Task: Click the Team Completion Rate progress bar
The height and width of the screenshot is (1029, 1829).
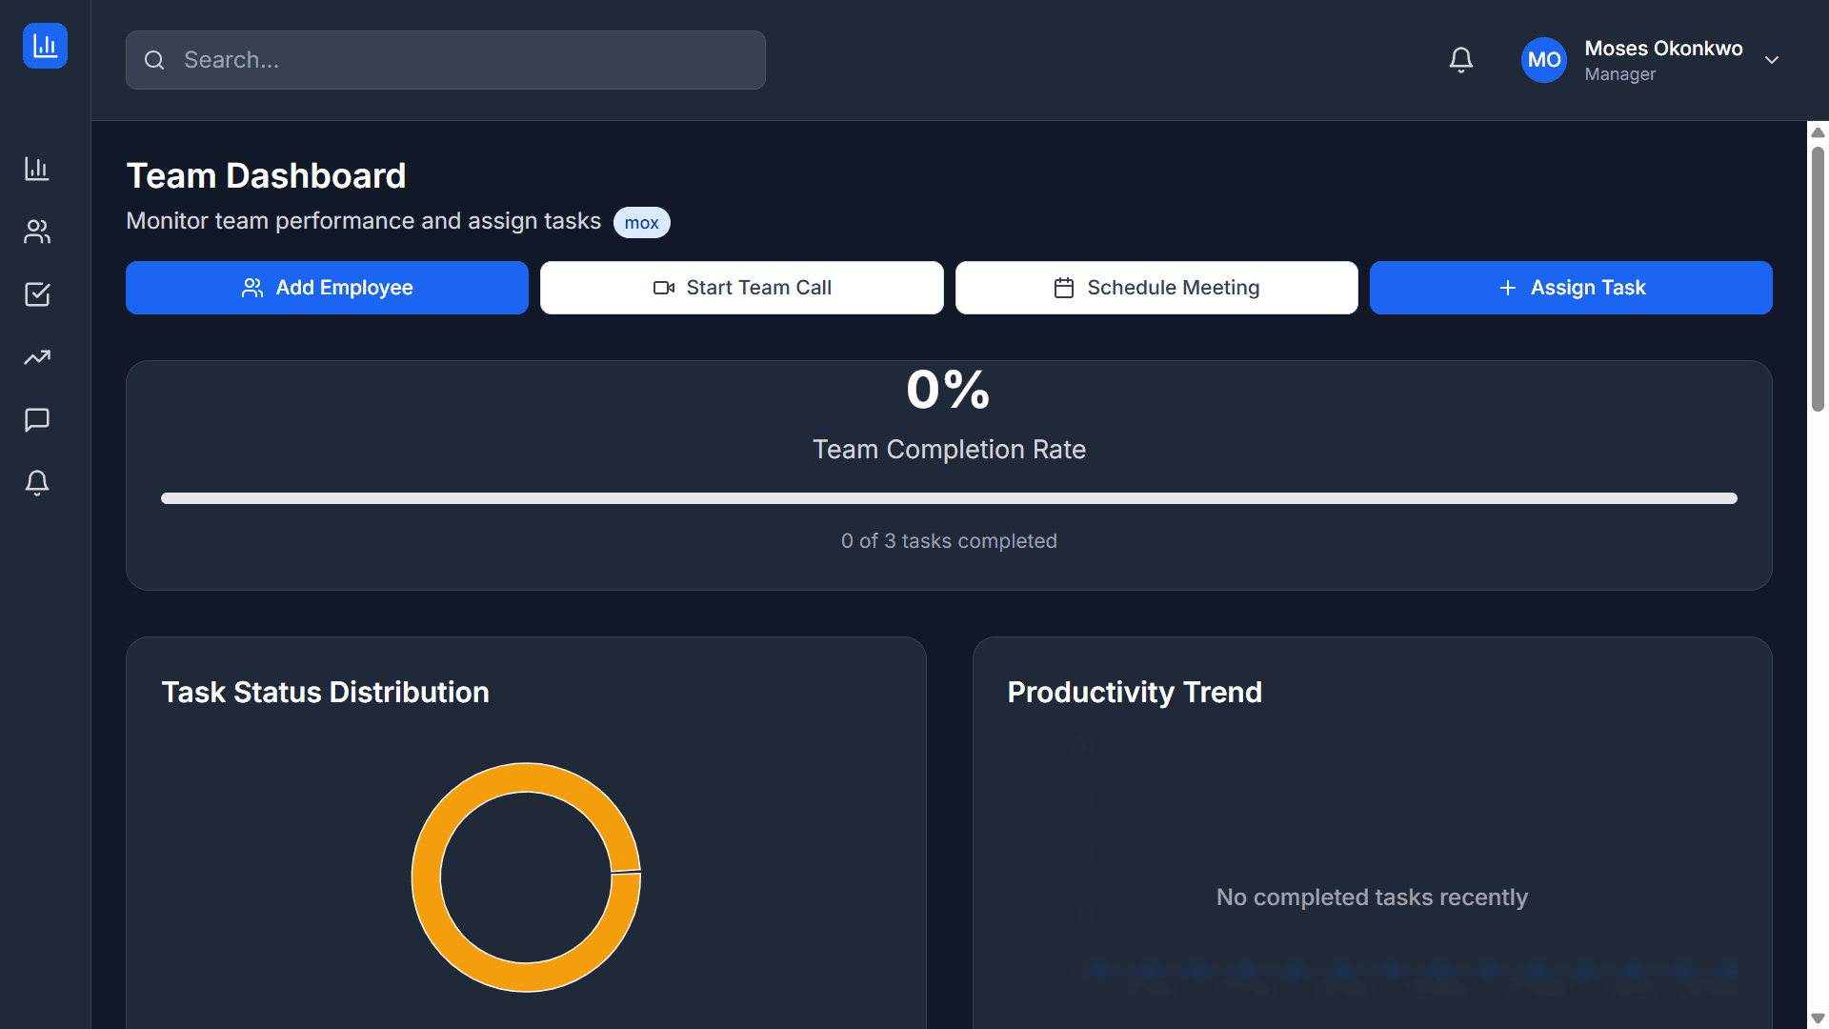Action: 949,497
